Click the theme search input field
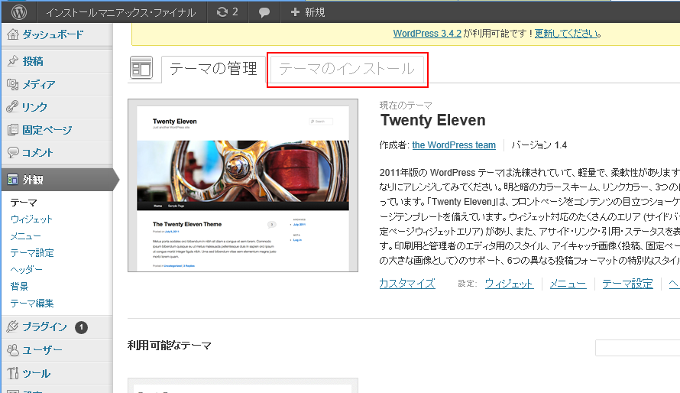 pyautogui.click(x=637, y=348)
